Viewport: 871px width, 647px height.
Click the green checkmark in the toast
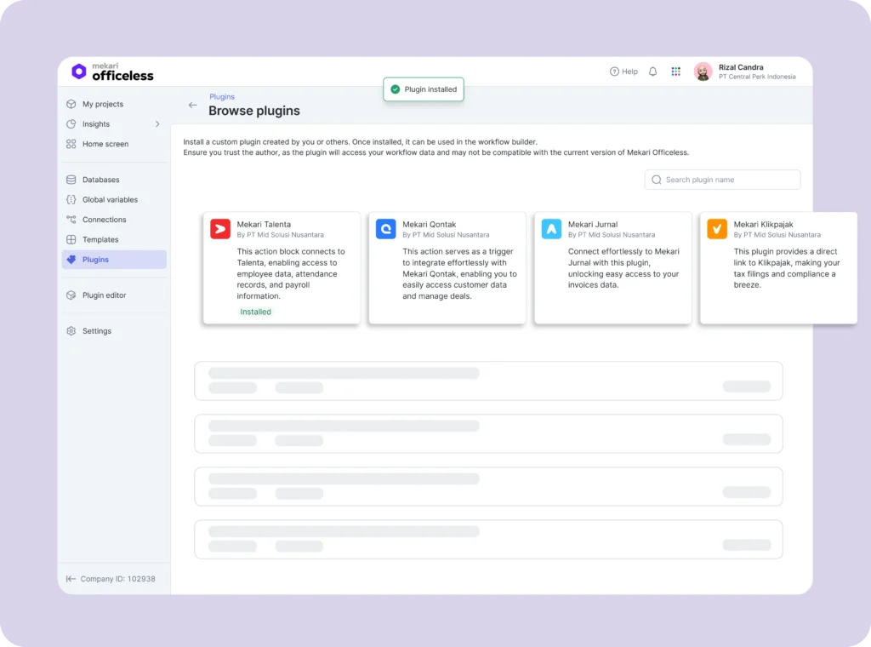pos(395,89)
